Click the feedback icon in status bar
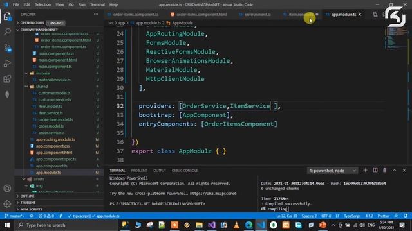This screenshot has height=231, width=412. click(x=397, y=216)
